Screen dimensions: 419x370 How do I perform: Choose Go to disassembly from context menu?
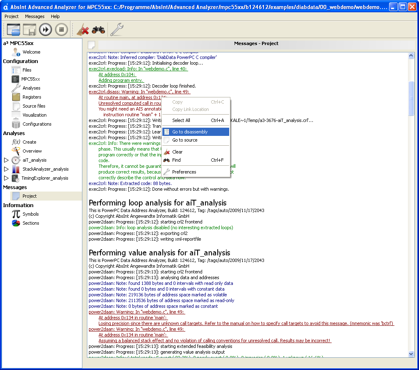click(x=196, y=132)
